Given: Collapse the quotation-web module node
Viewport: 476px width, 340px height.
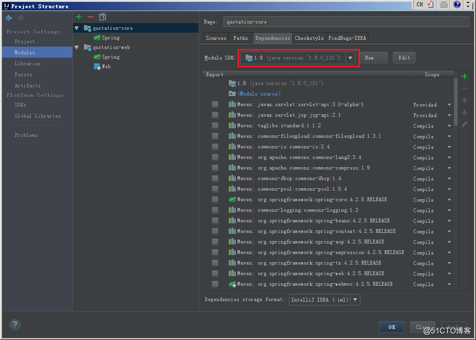Looking at the screenshot, I should (77, 48).
